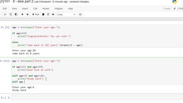Image resolution: width=183 pixels, height=103 pixels.
Task: Click the In [5] cell prompt
Action: coord(5,27)
